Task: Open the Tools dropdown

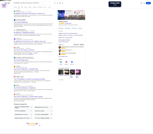Action: click(50, 7)
